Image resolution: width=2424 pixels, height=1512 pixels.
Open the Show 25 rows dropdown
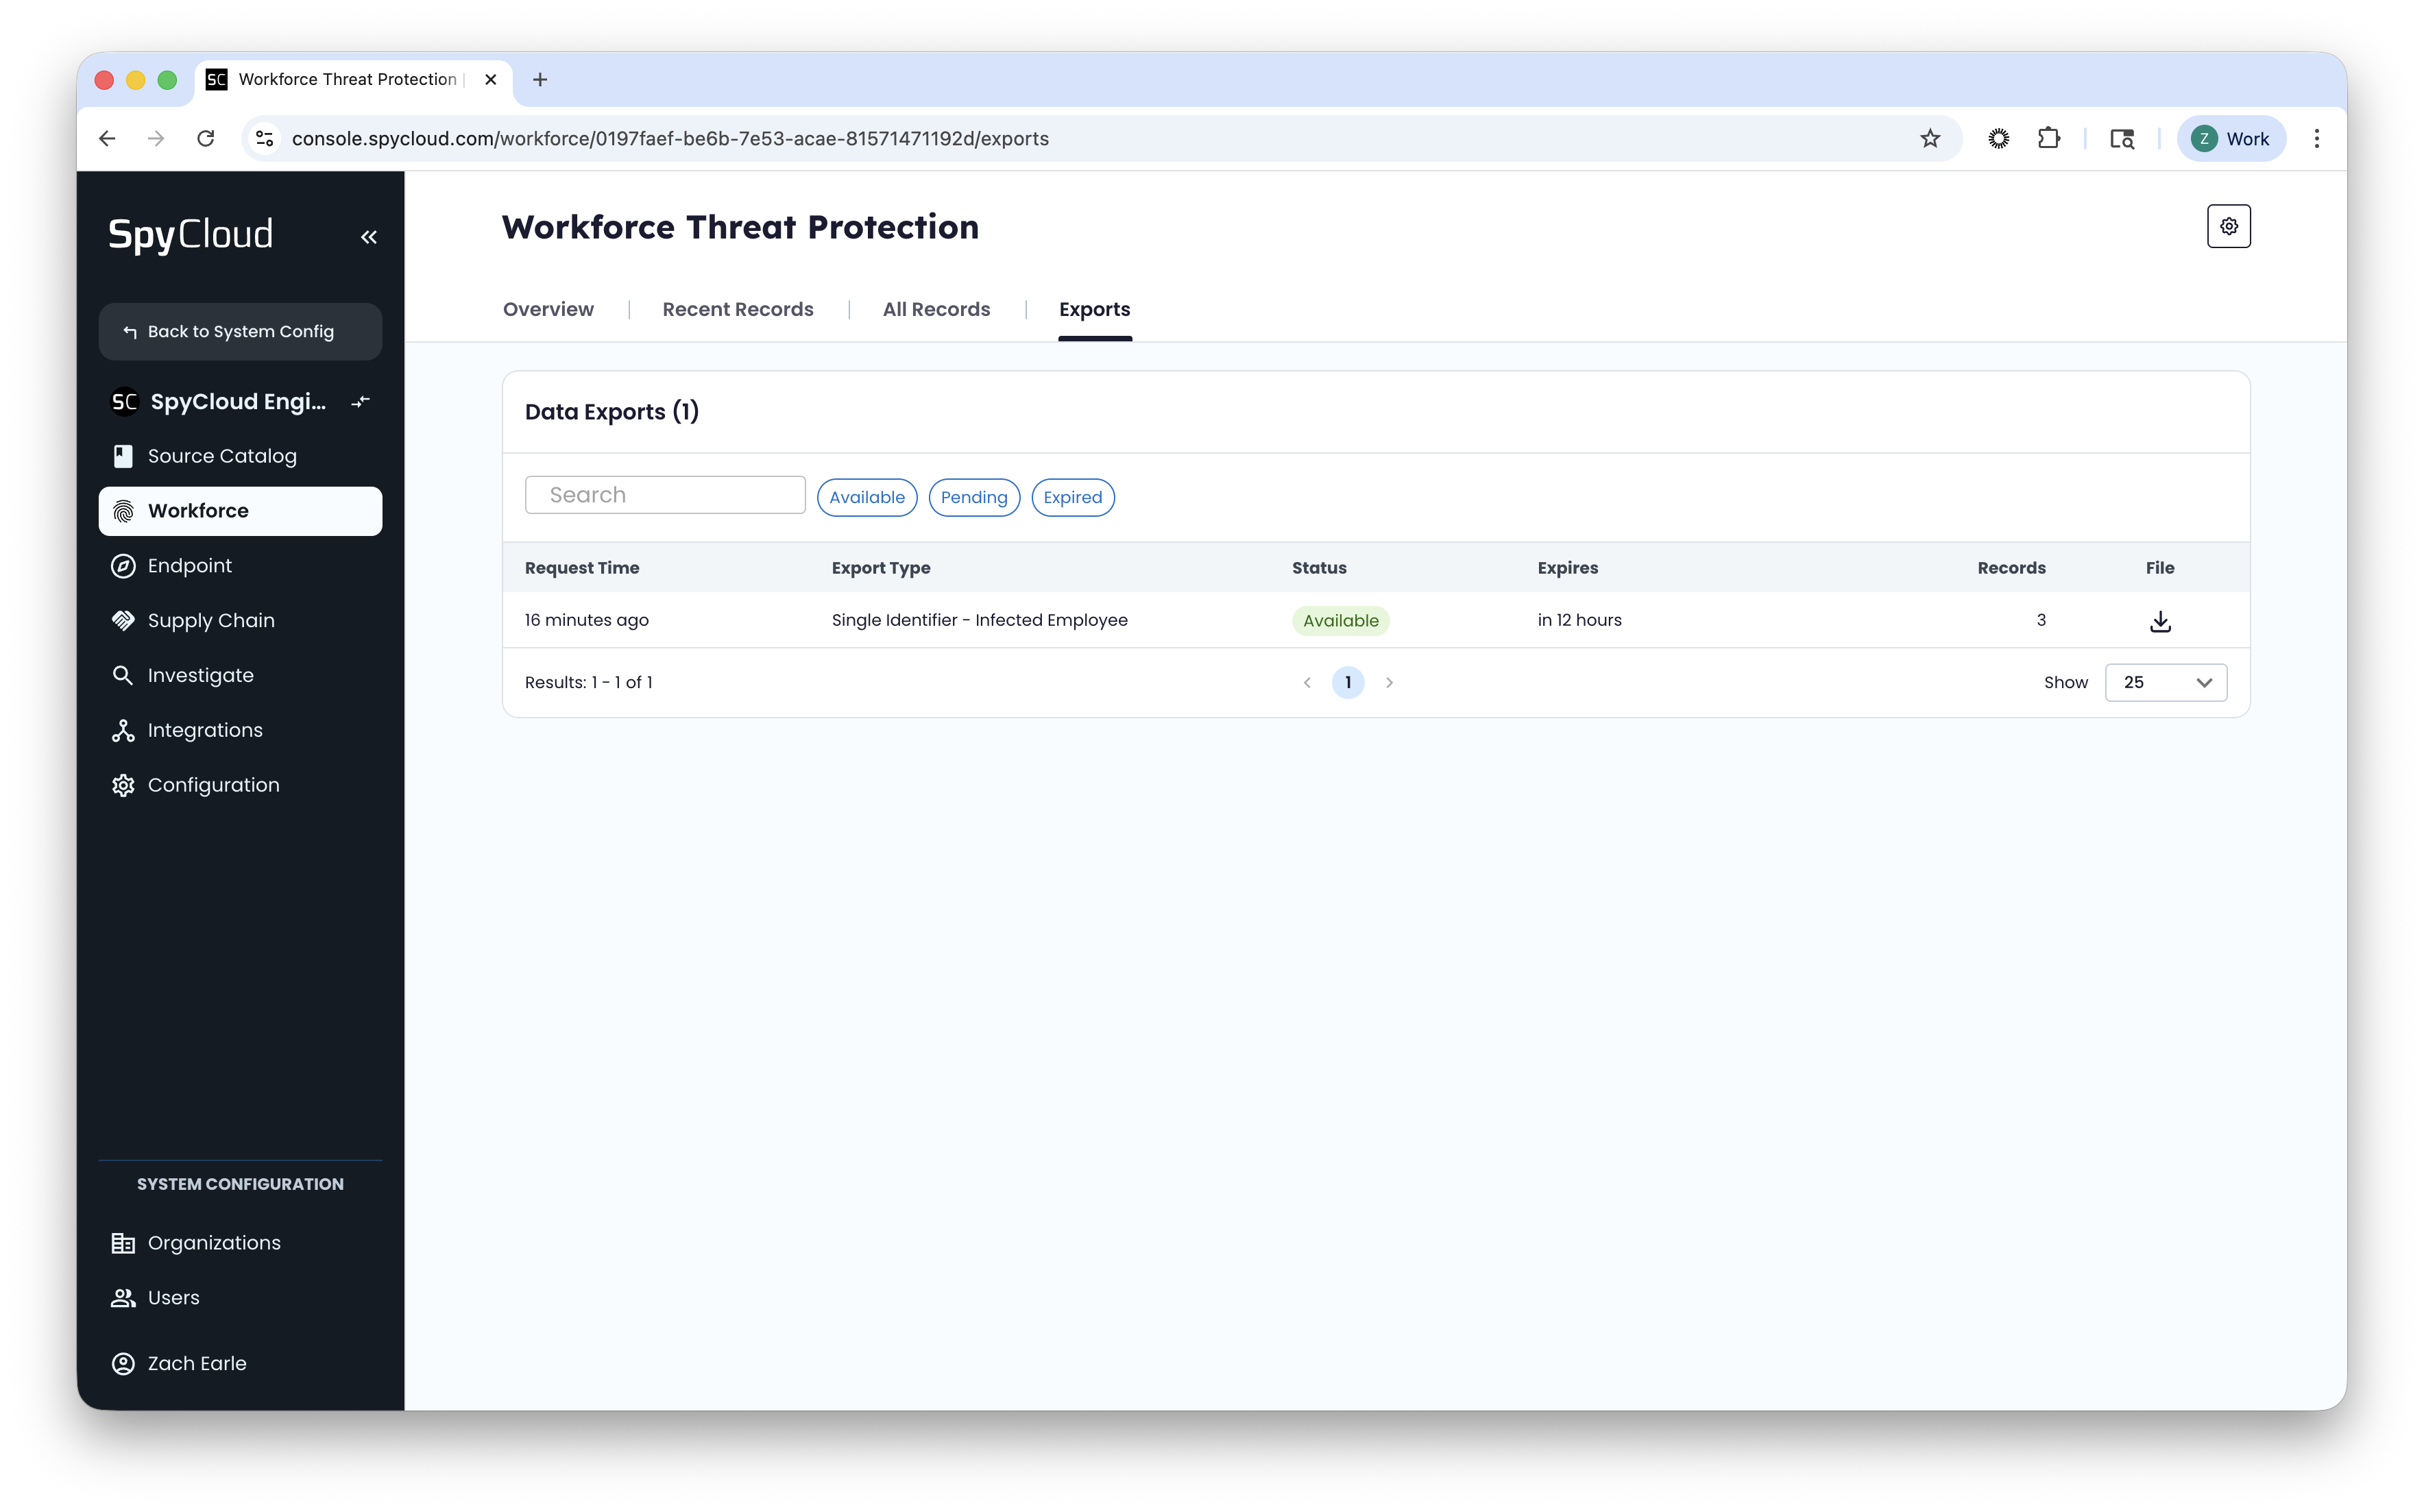coord(2165,682)
